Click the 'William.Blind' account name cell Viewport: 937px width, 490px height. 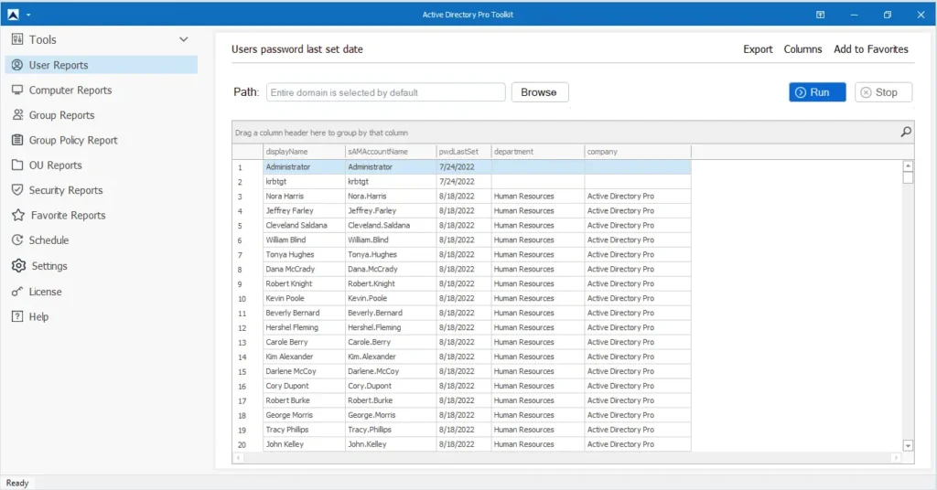(x=390, y=240)
